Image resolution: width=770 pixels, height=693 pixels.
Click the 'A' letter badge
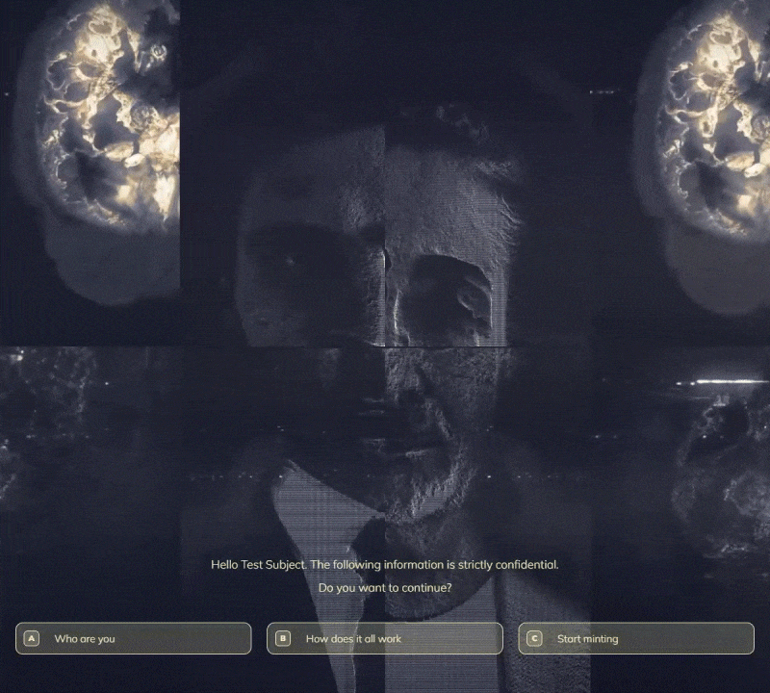tap(32, 638)
